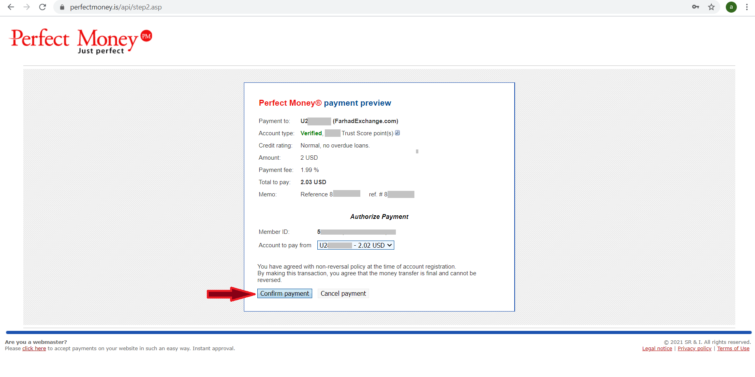This screenshot has width=755, height=377.
Task: Click the 'Verified' account type text
Action: pos(311,133)
